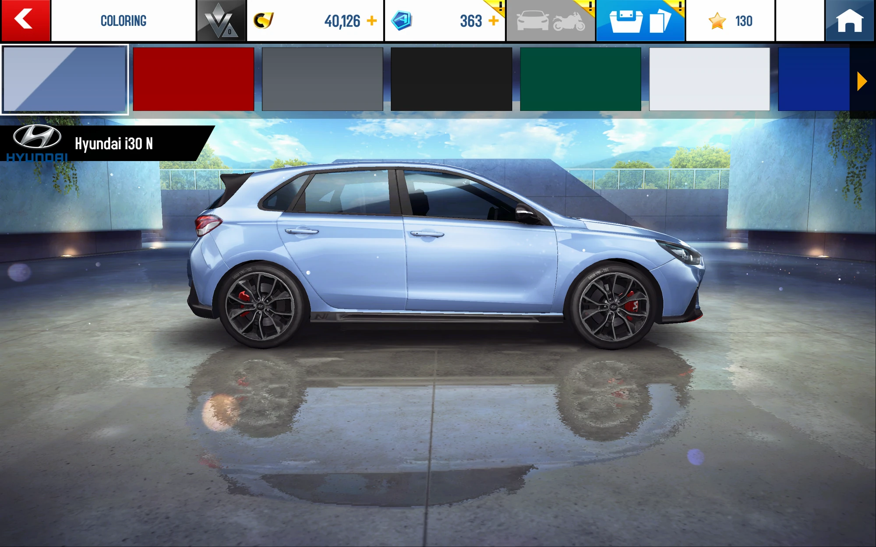Buy more Credits with the plus button
Viewport: 876px width, 547px height.
coord(372,20)
